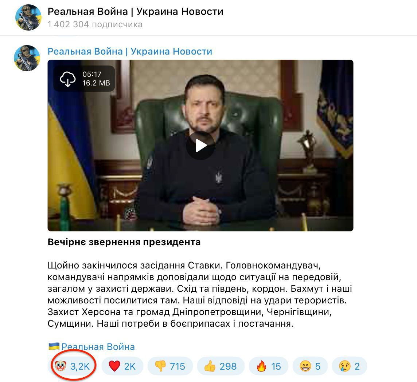Image resolution: width=417 pixels, height=382 pixels.
Task: Download the video via cloud icon
Action: (x=67, y=79)
